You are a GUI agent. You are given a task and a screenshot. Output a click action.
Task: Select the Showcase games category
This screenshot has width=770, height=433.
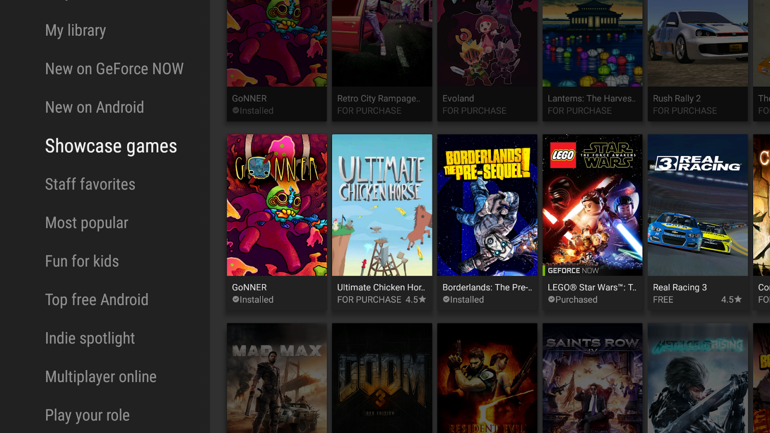[111, 146]
